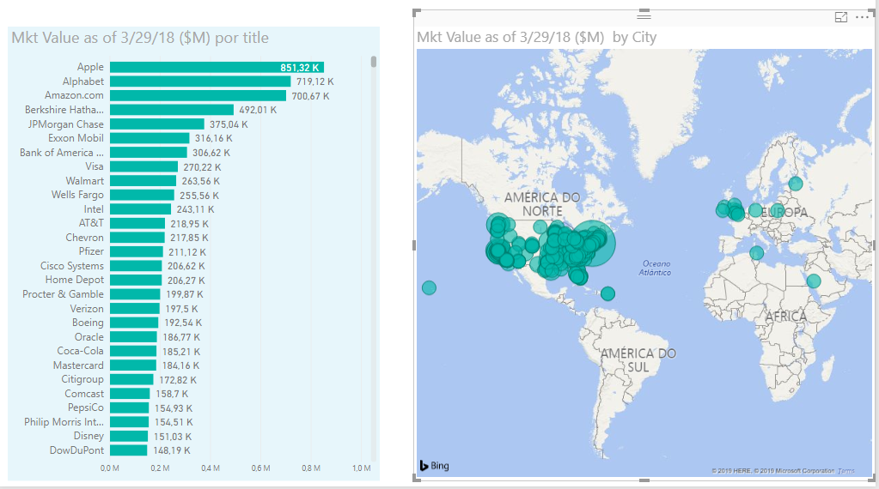Click the map's bottom-center resize handle
Image resolution: width=879 pixels, height=489 pixels.
pyautogui.click(x=644, y=480)
